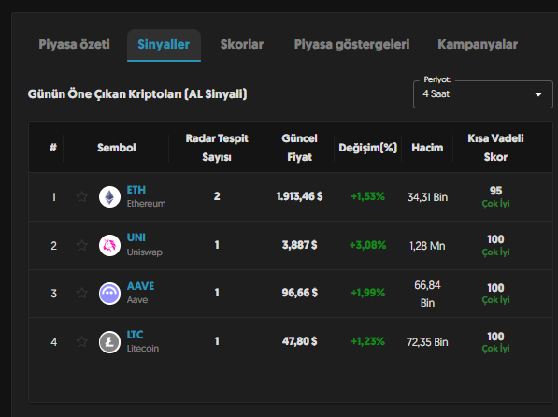
Task: Go to the Kampanyalar tab
Action: pyautogui.click(x=478, y=45)
